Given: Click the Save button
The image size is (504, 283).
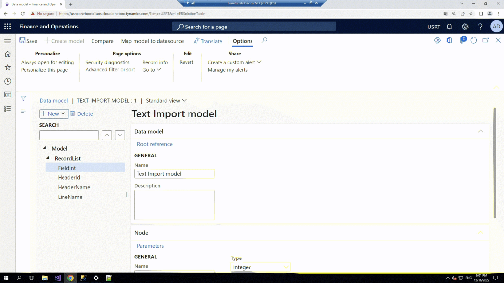Looking at the screenshot, I should [28, 41].
